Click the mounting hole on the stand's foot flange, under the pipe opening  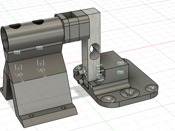[x=31, y=116]
